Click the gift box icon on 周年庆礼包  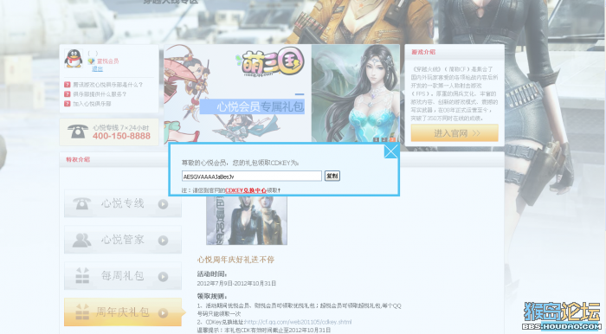point(82,312)
